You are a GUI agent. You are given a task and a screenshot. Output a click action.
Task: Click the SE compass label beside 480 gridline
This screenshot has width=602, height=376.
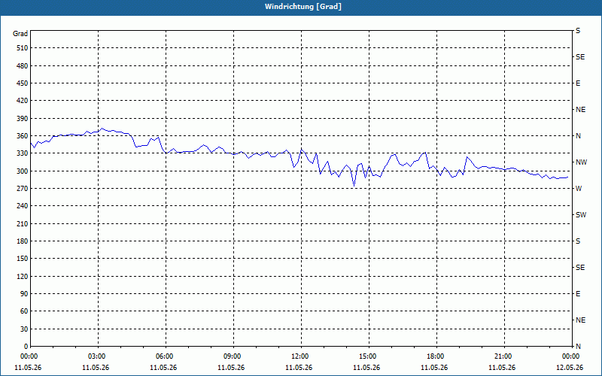580,57
